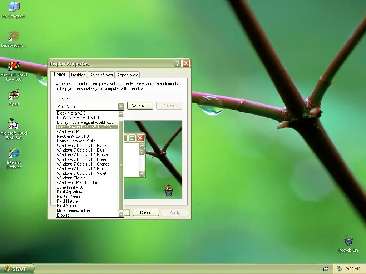Select Zune Final v1.0 theme
Screen dimensions: 366x274
[x=87, y=187]
